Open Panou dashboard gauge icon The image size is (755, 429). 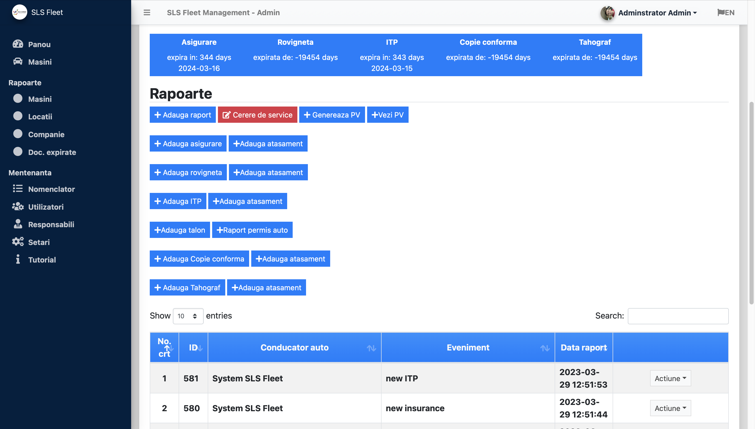pyautogui.click(x=18, y=44)
